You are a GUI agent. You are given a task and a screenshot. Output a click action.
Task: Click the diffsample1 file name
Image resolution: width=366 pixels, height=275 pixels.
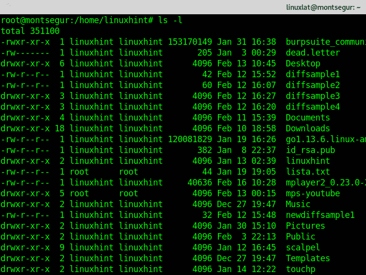[x=313, y=74]
